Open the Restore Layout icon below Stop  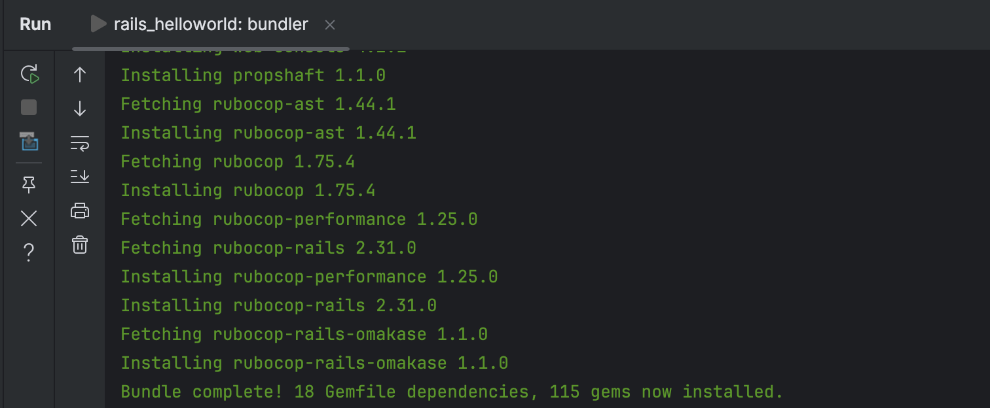tap(29, 143)
